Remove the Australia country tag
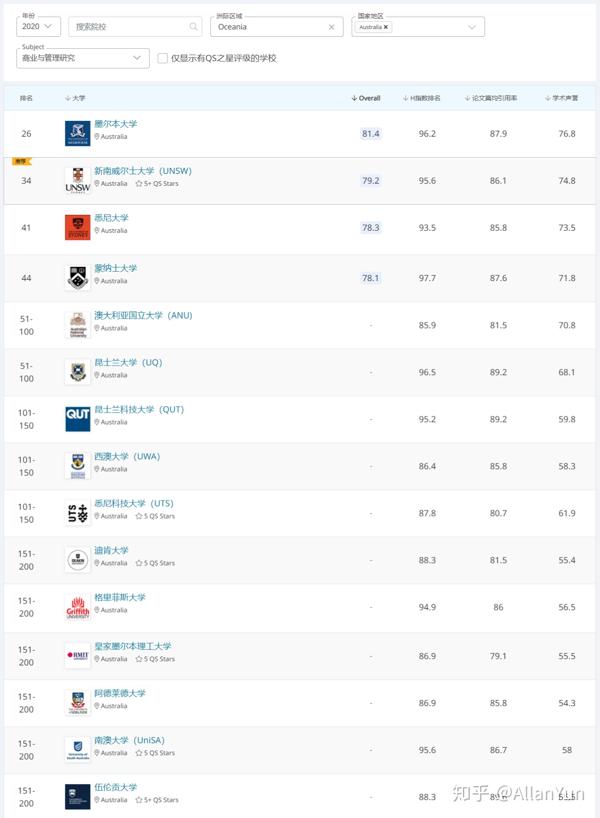The height and width of the screenshot is (818, 600). 386,27
